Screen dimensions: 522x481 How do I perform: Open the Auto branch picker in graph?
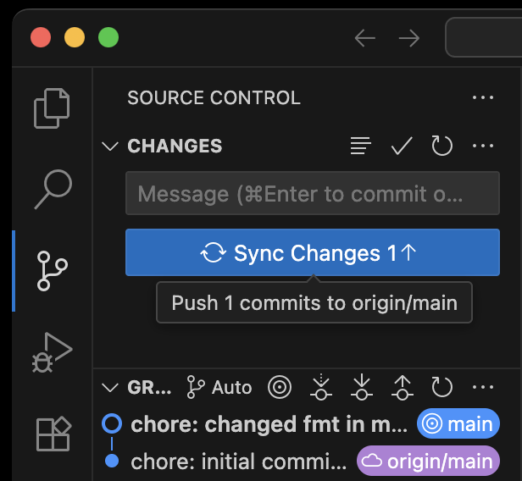(219, 387)
